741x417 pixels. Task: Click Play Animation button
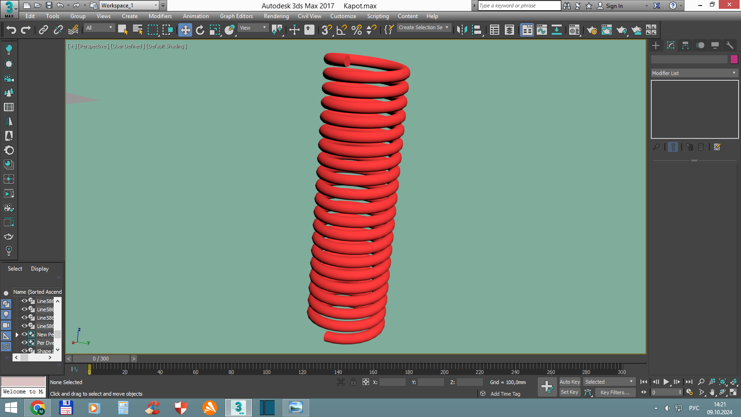tap(666, 382)
